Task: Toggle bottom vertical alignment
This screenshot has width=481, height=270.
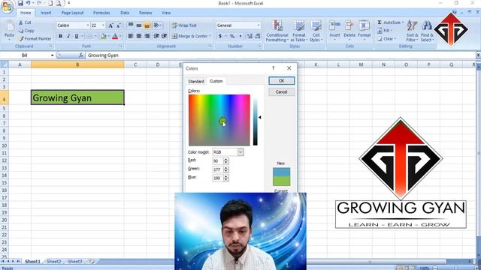Action: 147,25
